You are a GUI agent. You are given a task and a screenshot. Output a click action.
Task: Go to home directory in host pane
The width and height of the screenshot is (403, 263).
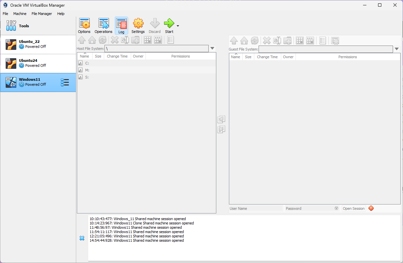tap(92, 40)
